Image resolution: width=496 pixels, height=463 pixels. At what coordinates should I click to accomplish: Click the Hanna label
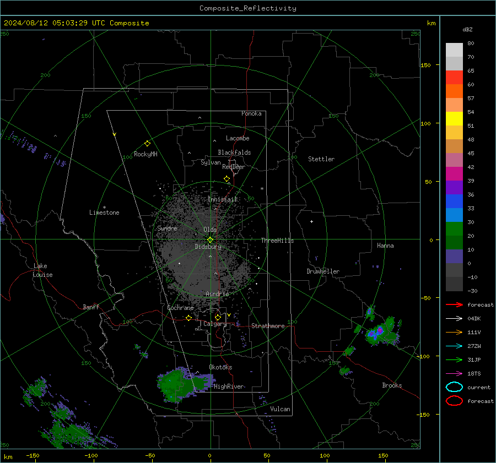tap(385, 246)
